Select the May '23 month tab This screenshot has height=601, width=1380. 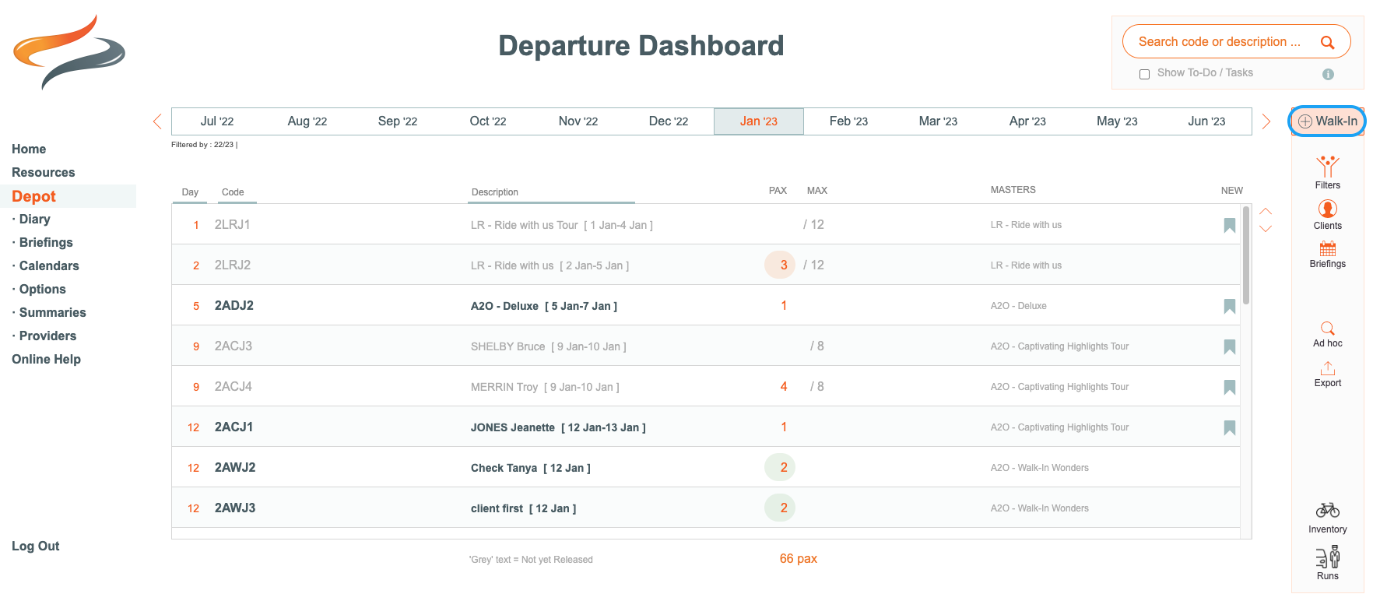tap(1117, 121)
